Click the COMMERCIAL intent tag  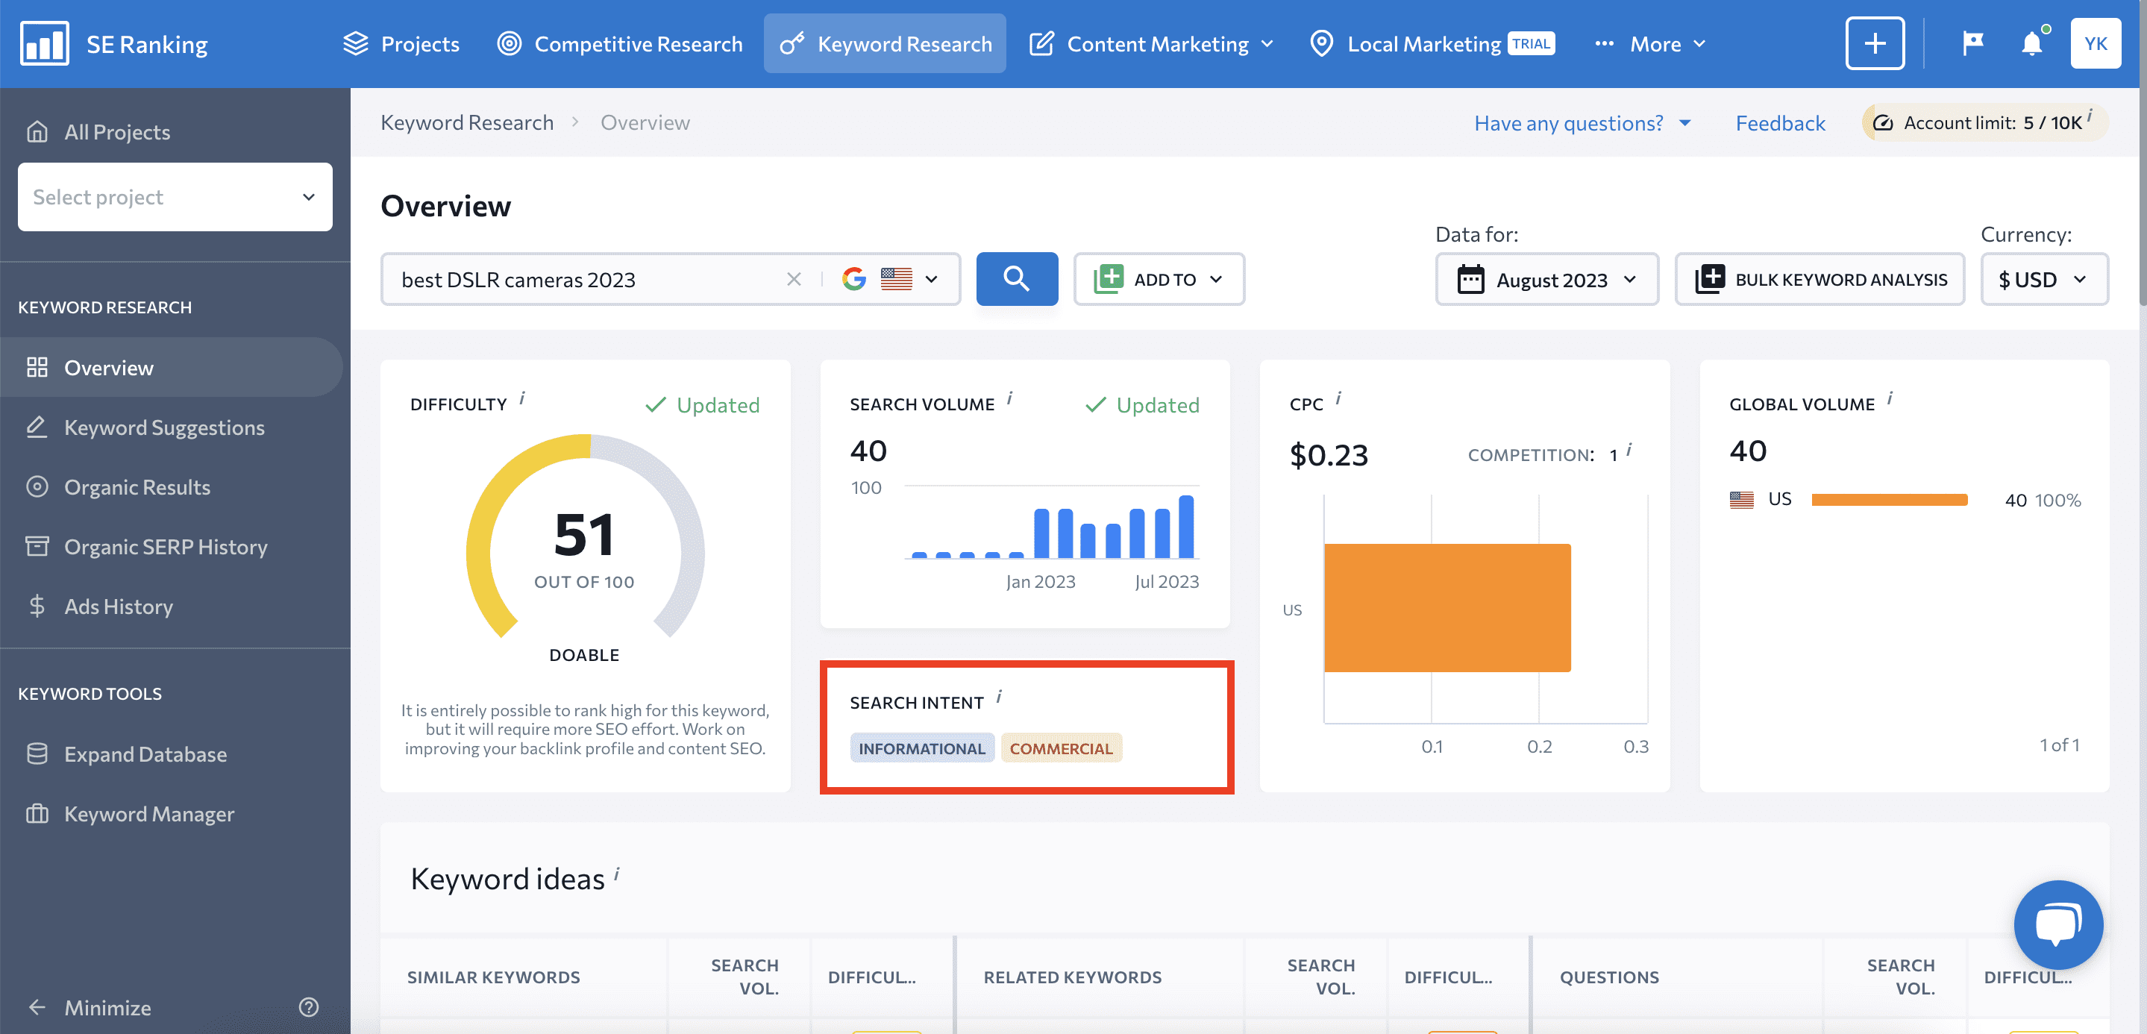pyautogui.click(x=1061, y=748)
